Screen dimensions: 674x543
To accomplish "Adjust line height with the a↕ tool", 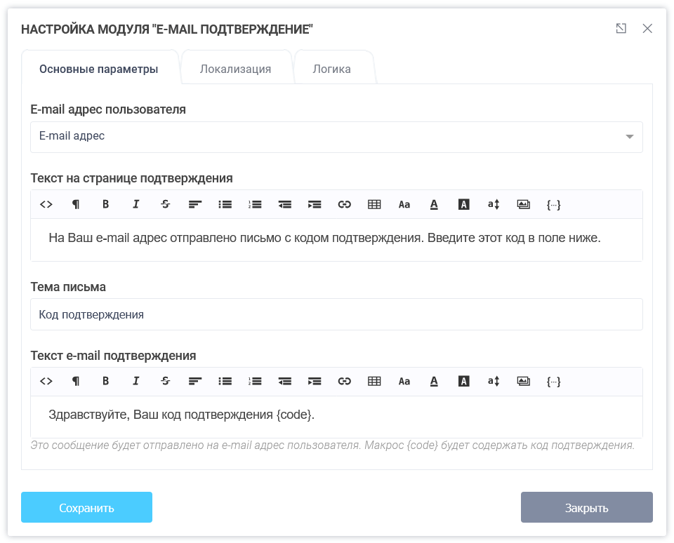I will (494, 204).
